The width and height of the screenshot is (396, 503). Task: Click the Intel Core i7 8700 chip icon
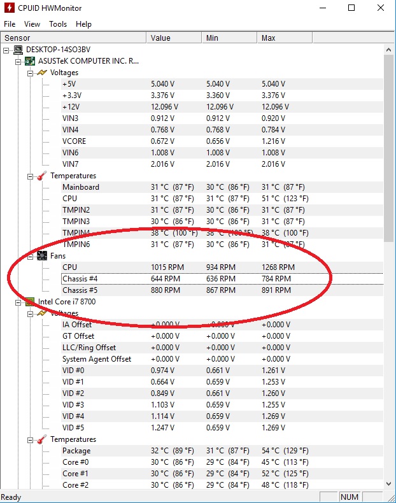[29, 302]
